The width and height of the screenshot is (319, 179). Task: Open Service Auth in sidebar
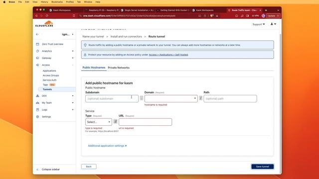[49, 80]
